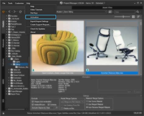Switch to the thumbnail grid view icon
144x116 pixels.
point(133,17)
